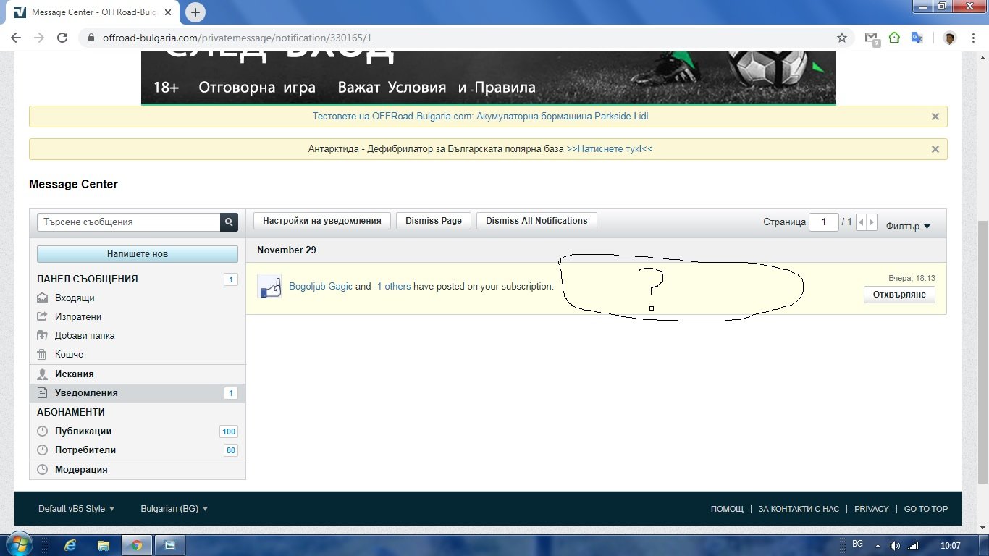Click the browser Back arrow

16,38
